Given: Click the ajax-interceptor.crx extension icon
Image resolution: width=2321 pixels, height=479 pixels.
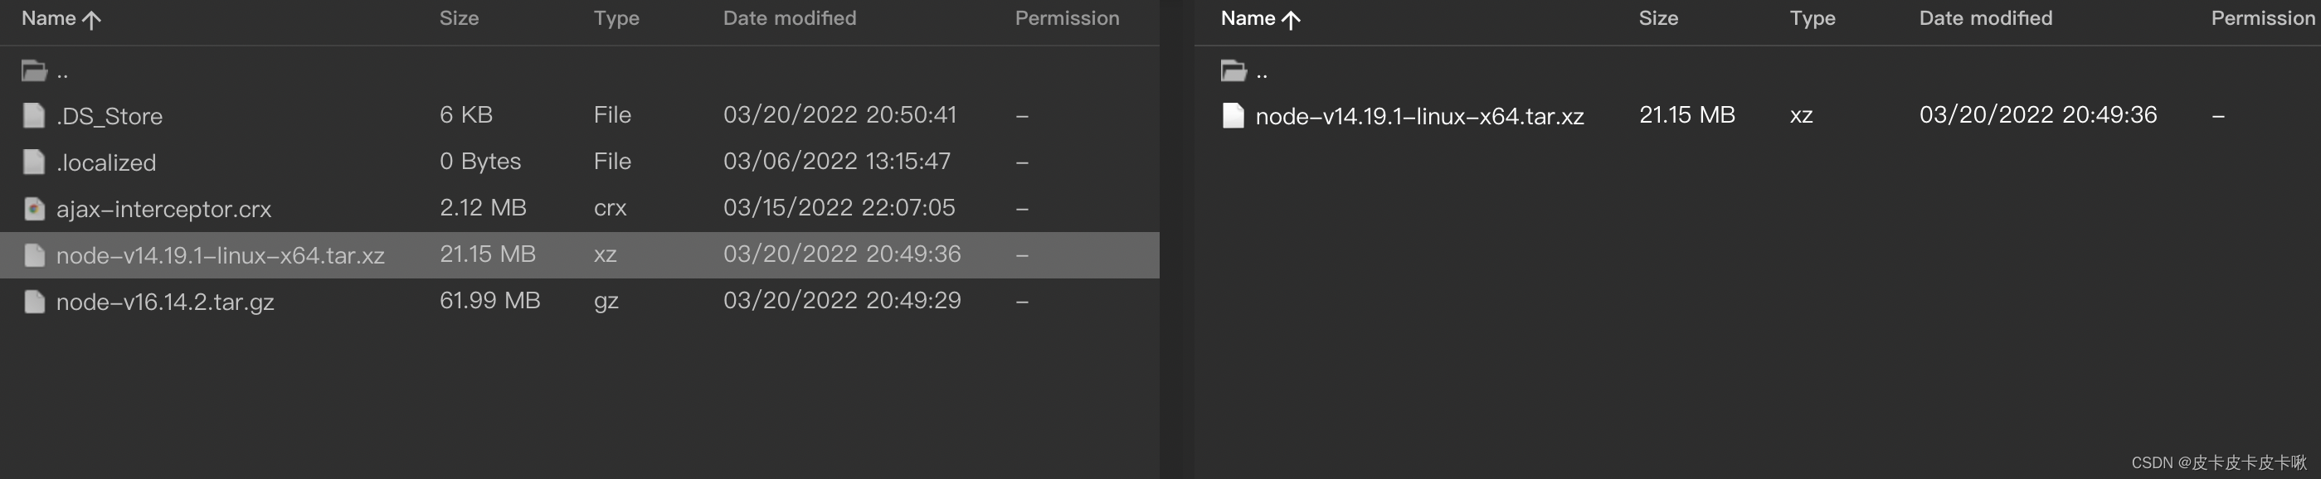Looking at the screenshot, I should point(33,208).
